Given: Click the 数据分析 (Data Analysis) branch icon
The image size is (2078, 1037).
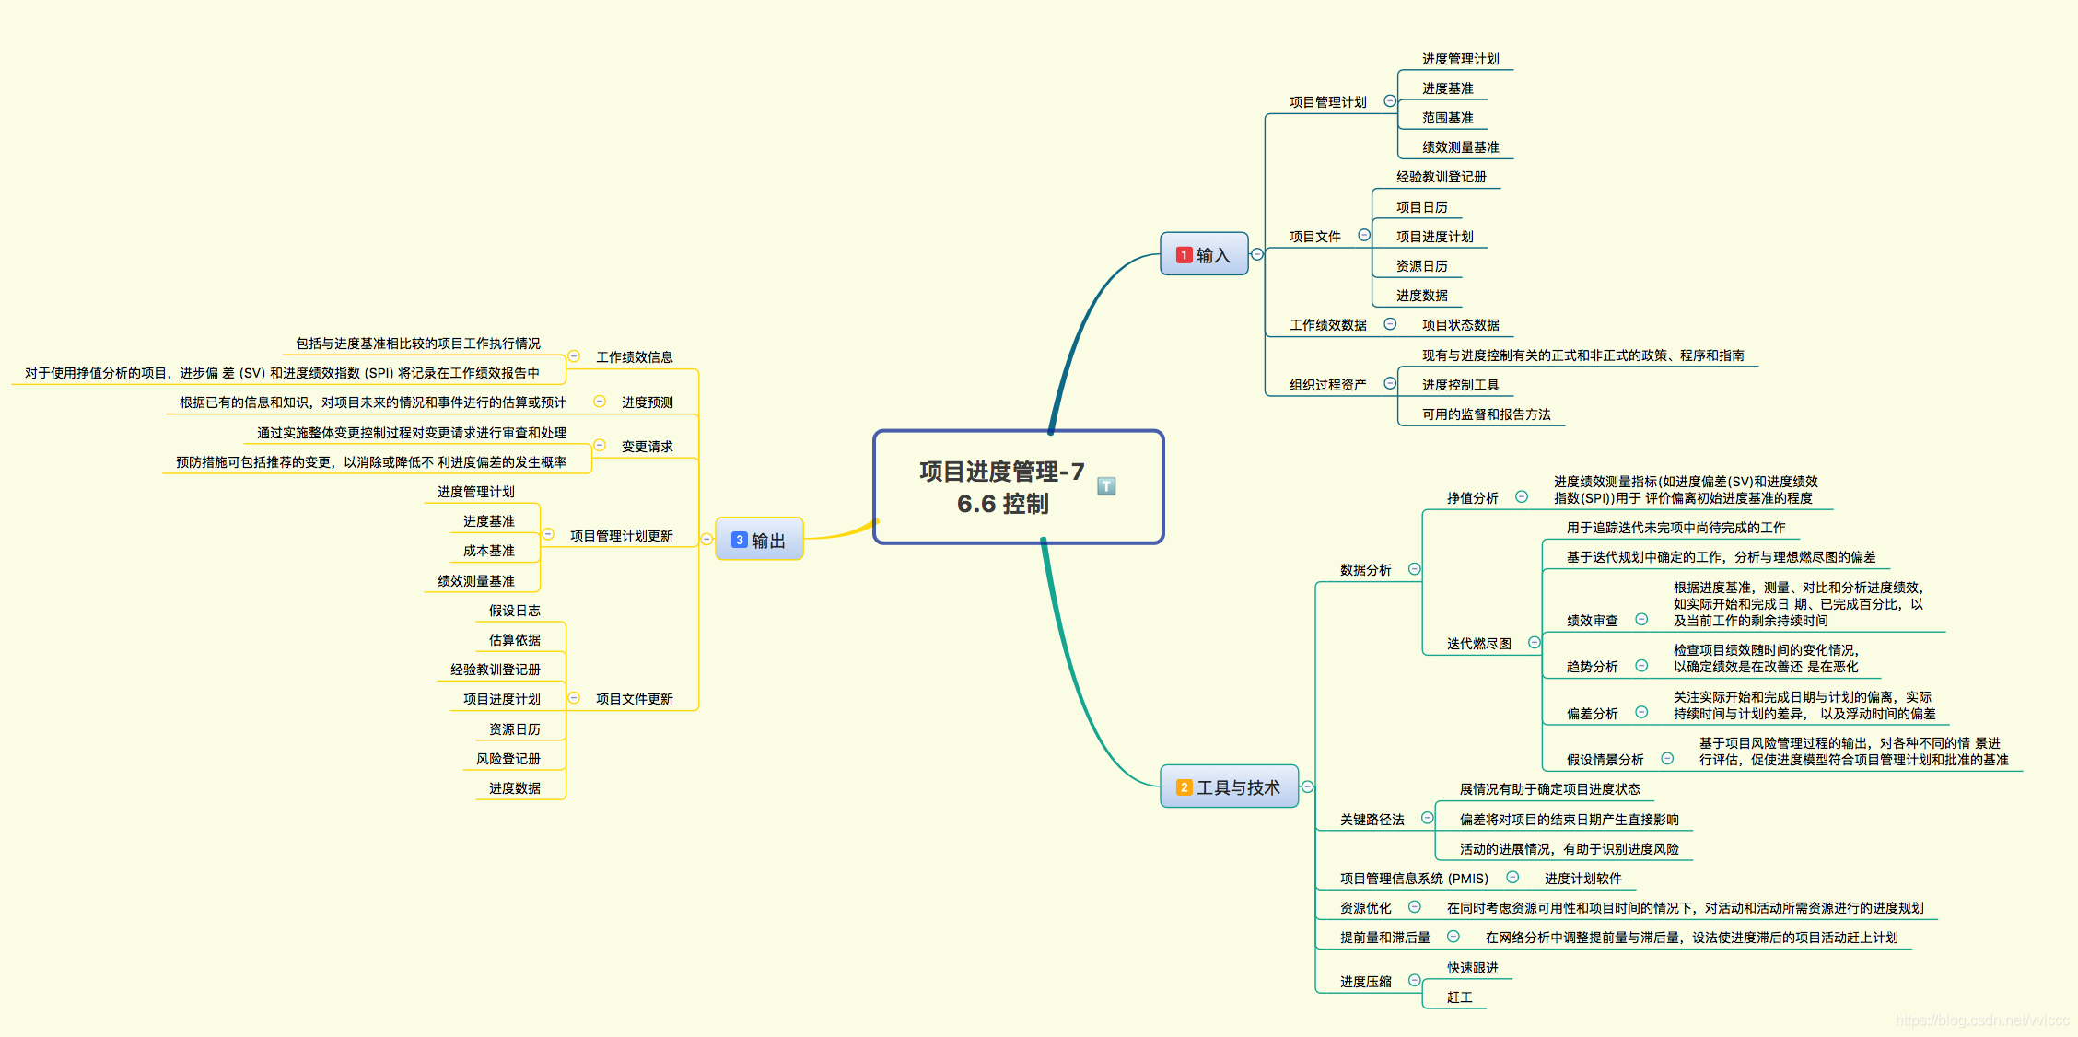Looking at the screenshot, I should [x=1416, y=568].
